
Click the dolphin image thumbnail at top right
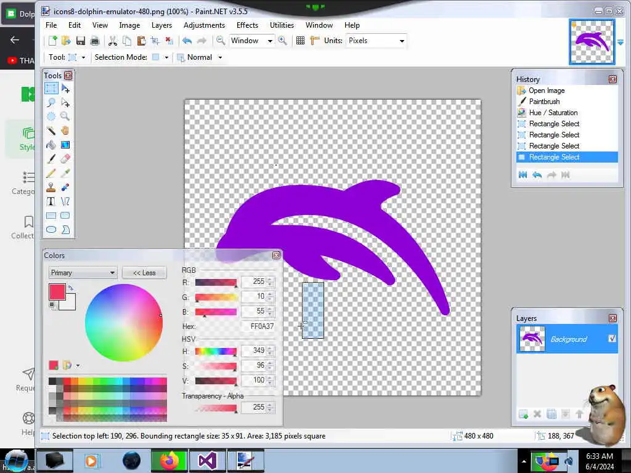[x=592, y=42]
